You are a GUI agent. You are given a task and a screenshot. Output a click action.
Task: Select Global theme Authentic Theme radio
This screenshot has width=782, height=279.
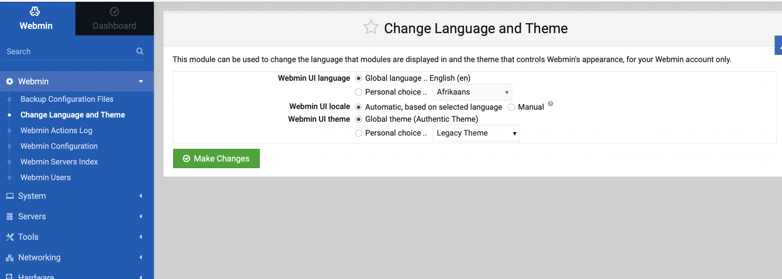359,119
